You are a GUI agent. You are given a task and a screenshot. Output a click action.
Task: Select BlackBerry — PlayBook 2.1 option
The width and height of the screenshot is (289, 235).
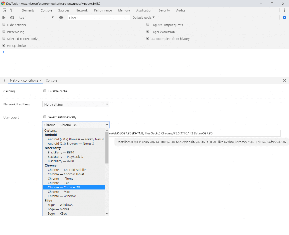click(74, 156)
